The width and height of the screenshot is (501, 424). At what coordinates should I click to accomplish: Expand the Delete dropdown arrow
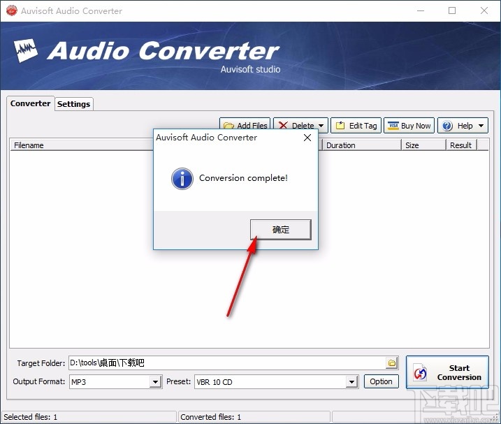pyautogui.click(x=321, y=126)
